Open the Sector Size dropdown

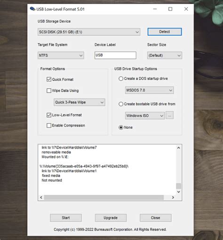pyautogui.click(x=165, y=56)
